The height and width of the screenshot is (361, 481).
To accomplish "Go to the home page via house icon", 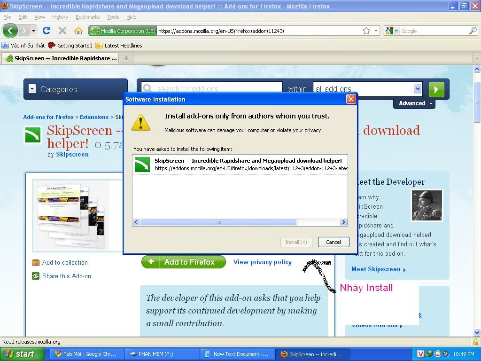I will pos(78,31).
